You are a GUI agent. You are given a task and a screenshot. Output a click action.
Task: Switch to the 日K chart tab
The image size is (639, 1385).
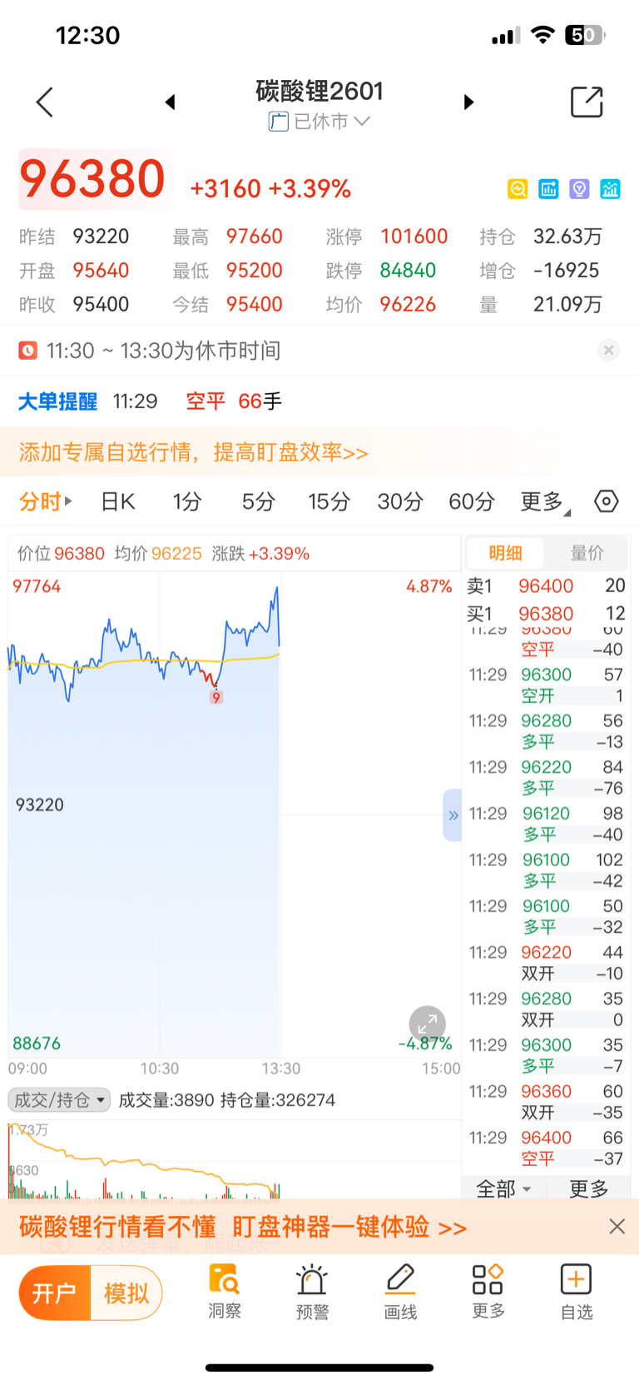(x=117, y=501)
